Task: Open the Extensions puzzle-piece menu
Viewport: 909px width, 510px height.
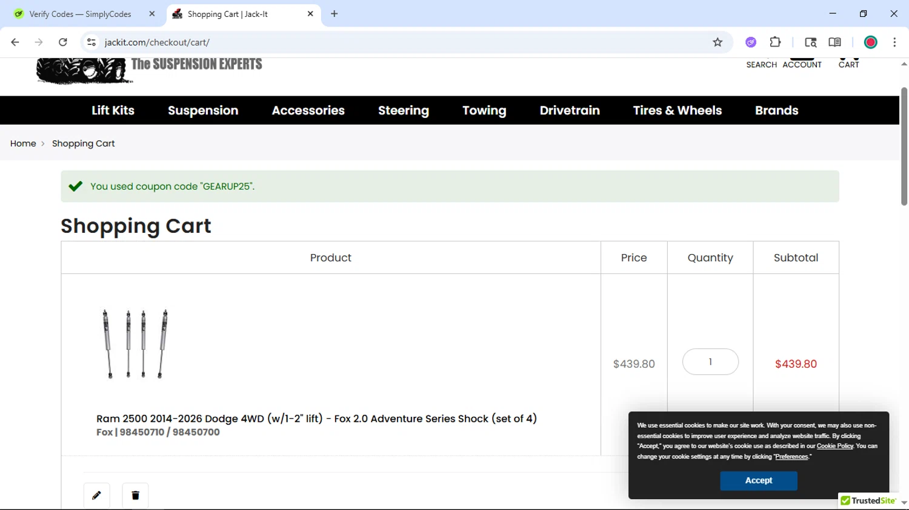Action: click(x=775, y=42)
